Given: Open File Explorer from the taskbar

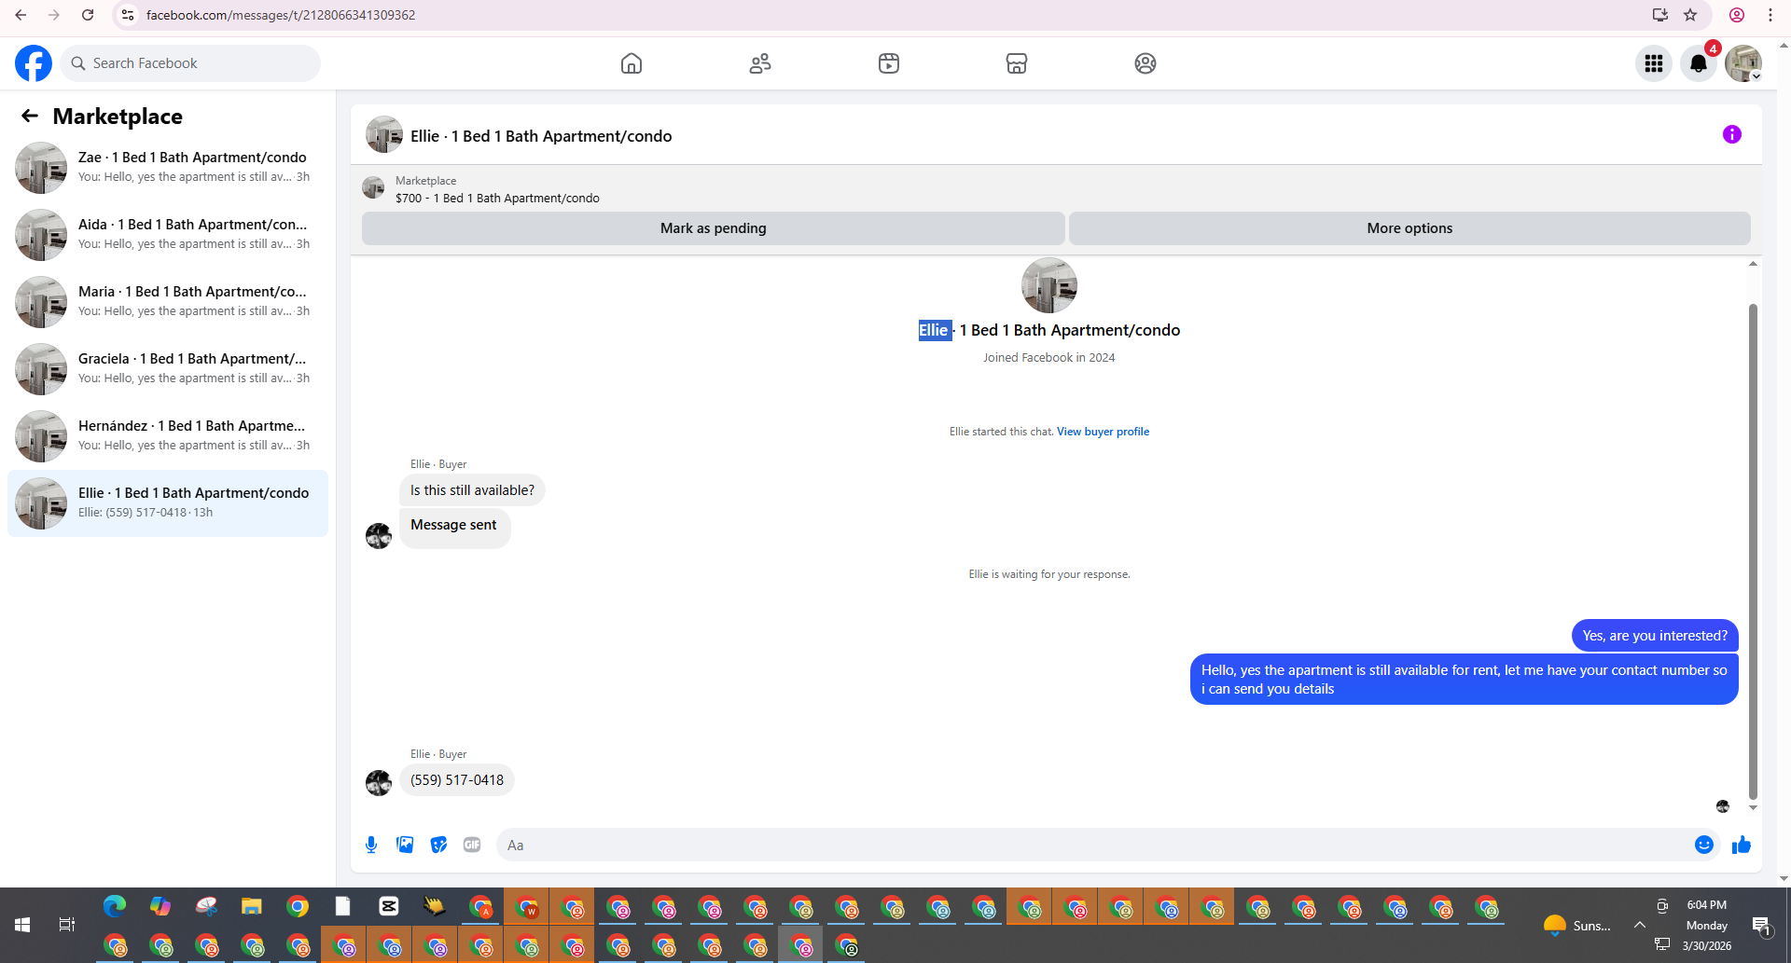Looking at the screenshot, I should tap(252, 906).
